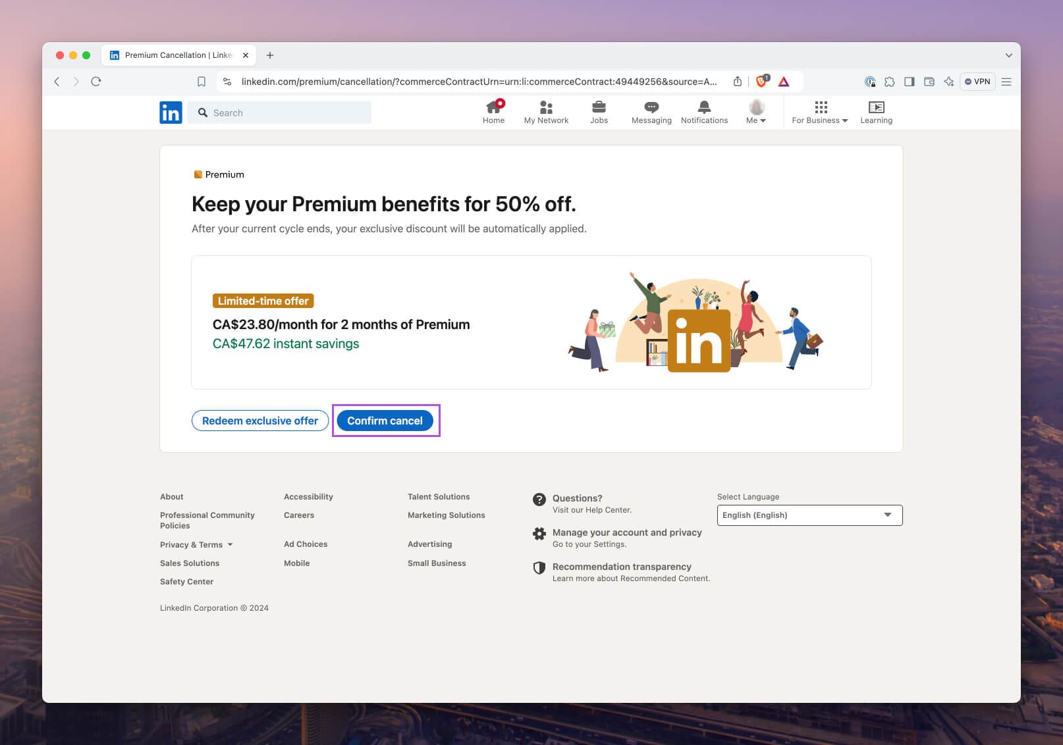Open the Brave Wallet icon
Image resolution: width=1063 pixels, height=745 pixels.
[929, 82]
